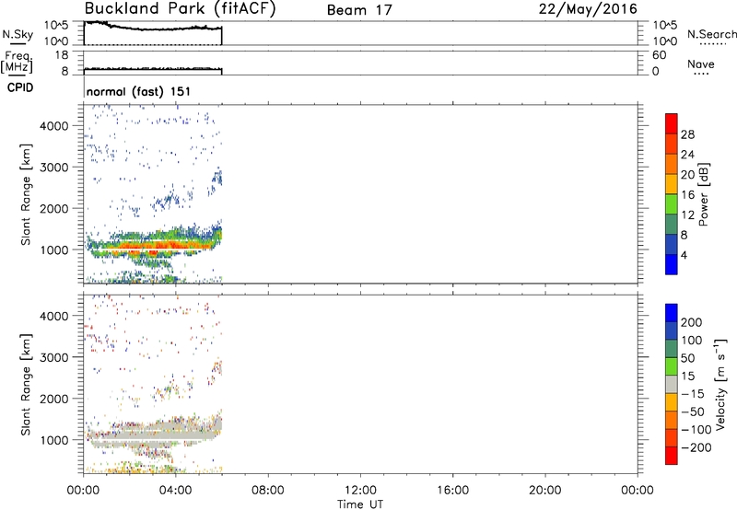The image size is (737, 510).
Task: Click the 'normal (fast) 151' text
Action: (x=139, y=91)
